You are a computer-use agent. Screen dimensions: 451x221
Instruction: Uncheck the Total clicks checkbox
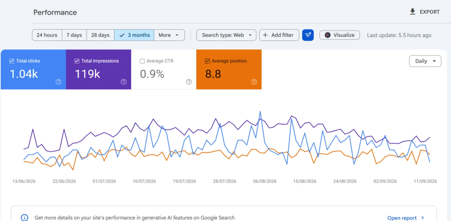coord(12,61)
